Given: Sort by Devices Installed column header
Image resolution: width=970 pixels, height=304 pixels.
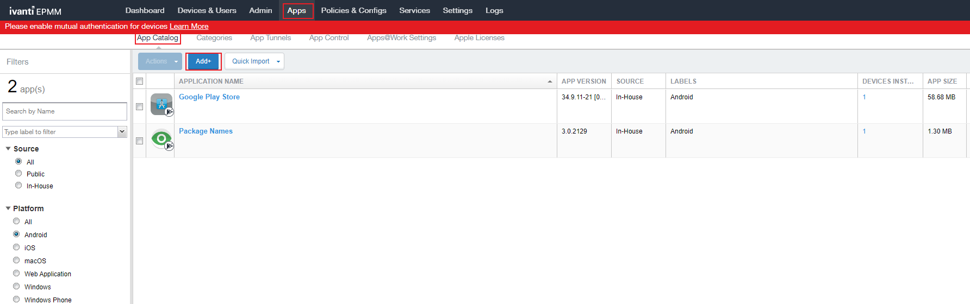Looking at the screenshot, I should (890, 81).
